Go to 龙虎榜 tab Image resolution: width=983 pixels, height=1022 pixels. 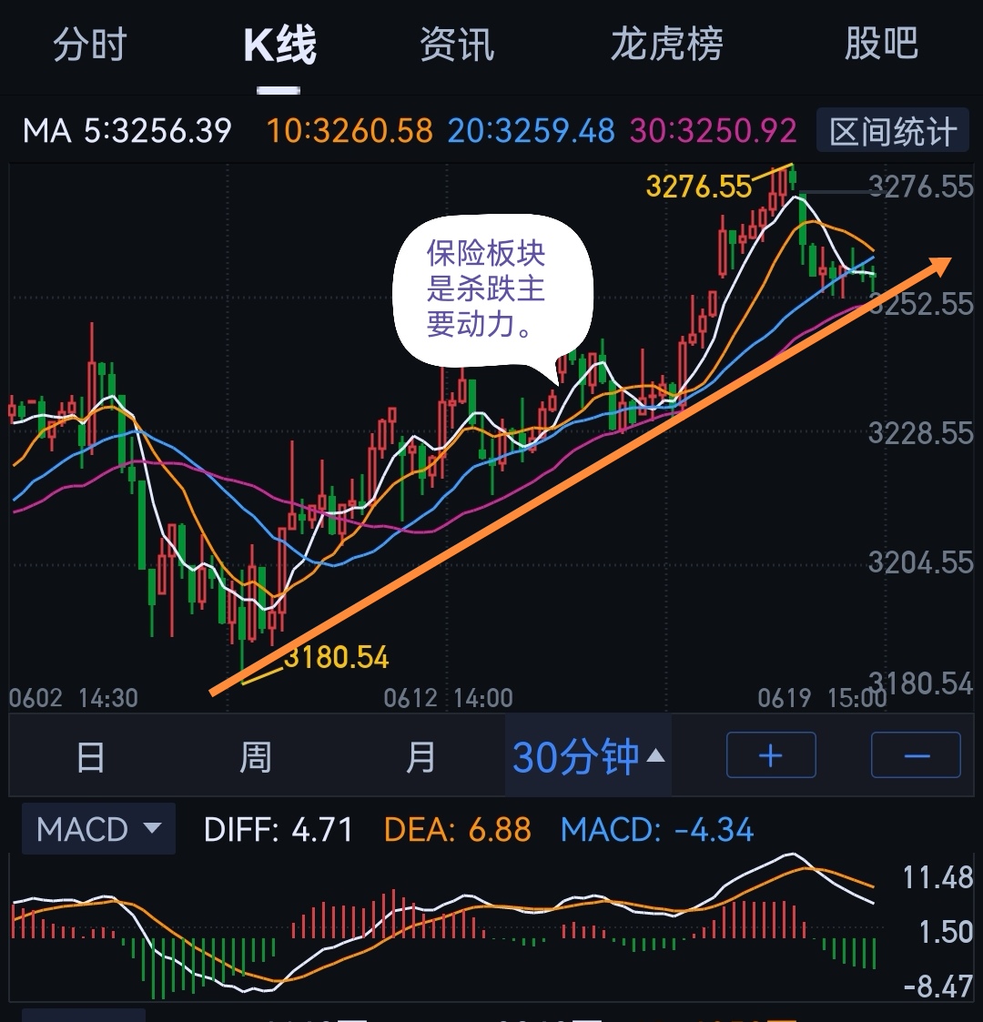pyautogui.click(x=667, y=45)
